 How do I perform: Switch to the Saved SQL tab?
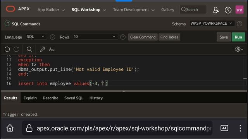74,98
